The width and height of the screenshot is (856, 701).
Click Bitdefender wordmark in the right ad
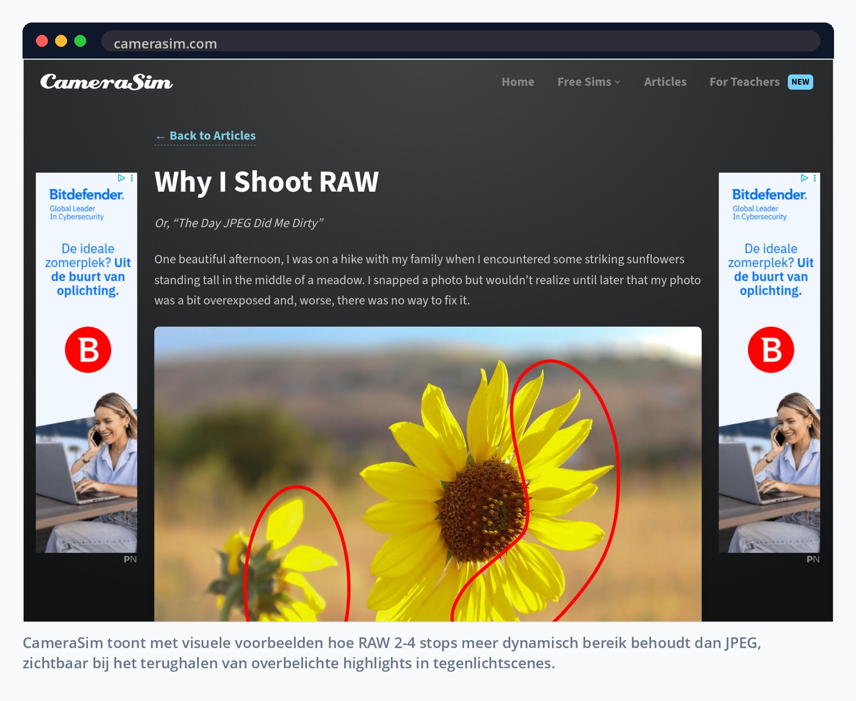pyautogui.click(x=770, y=194)
